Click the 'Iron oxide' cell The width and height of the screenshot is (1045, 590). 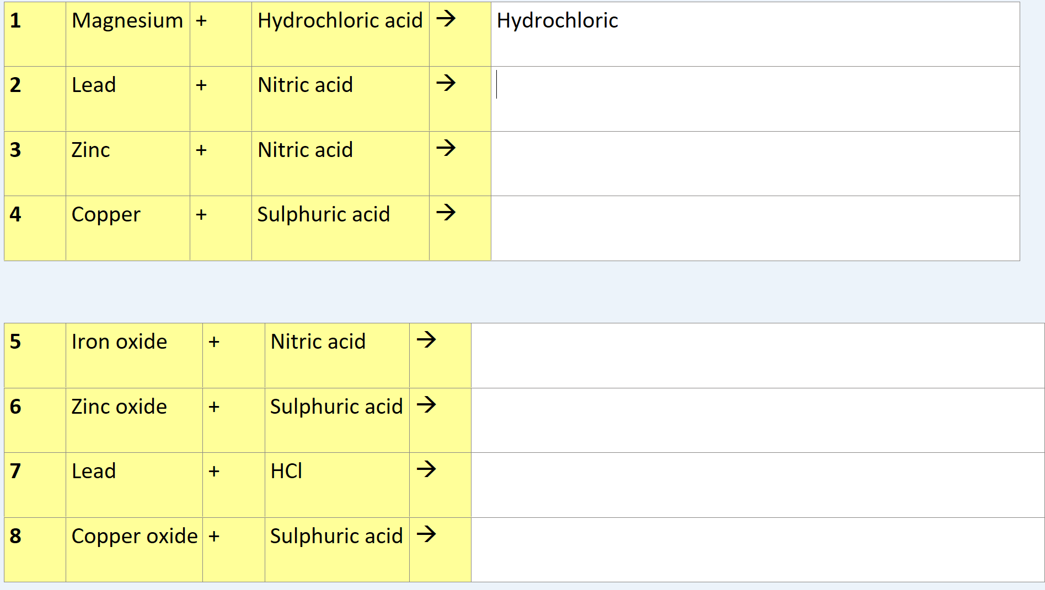point(134,355)
